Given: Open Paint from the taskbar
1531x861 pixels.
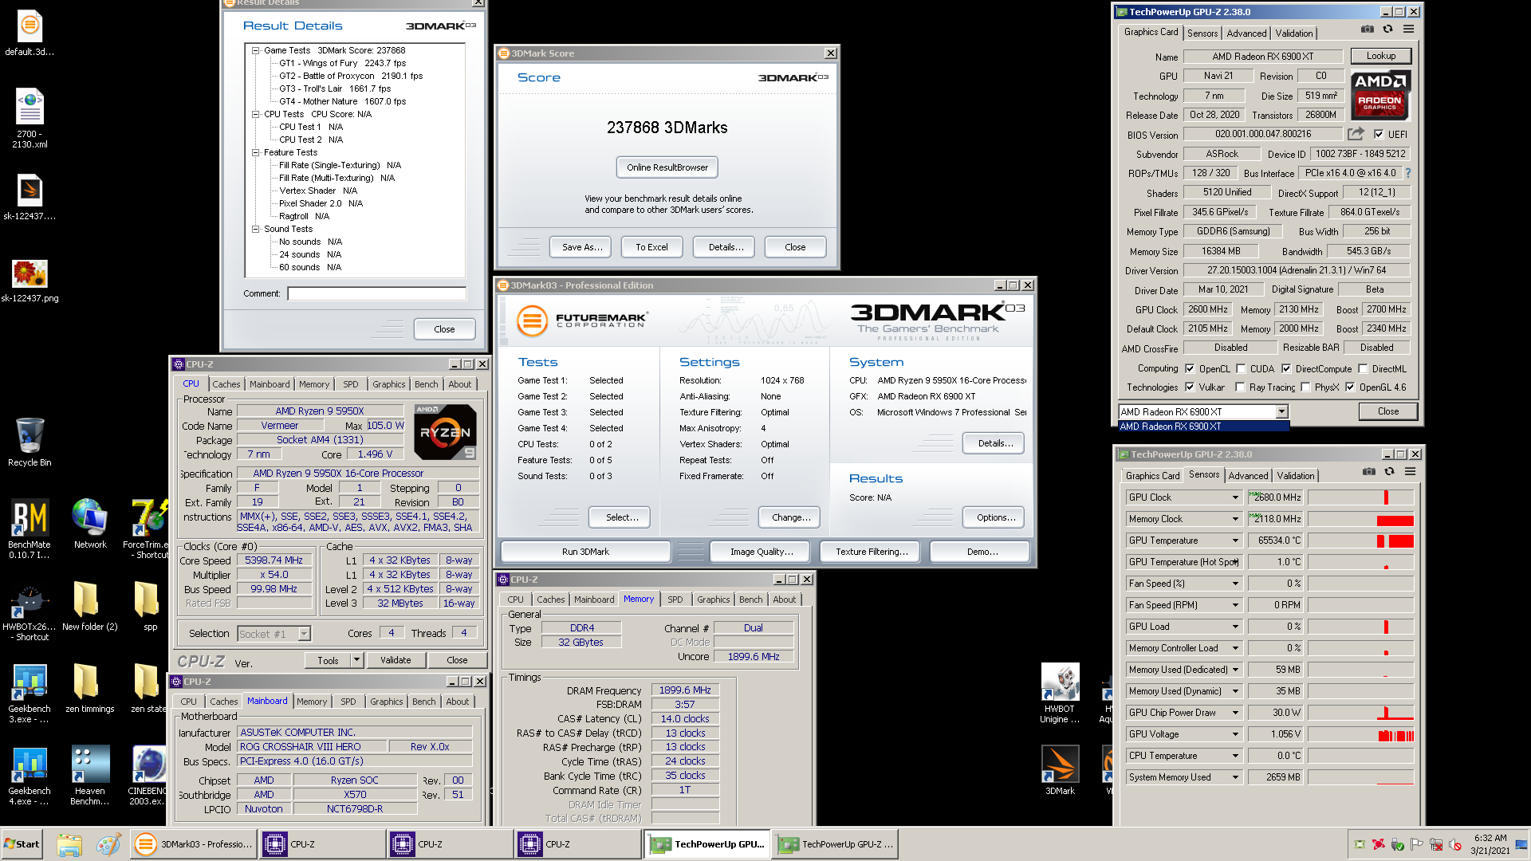Looking at the screenshot, I should (x=108, y=844).
